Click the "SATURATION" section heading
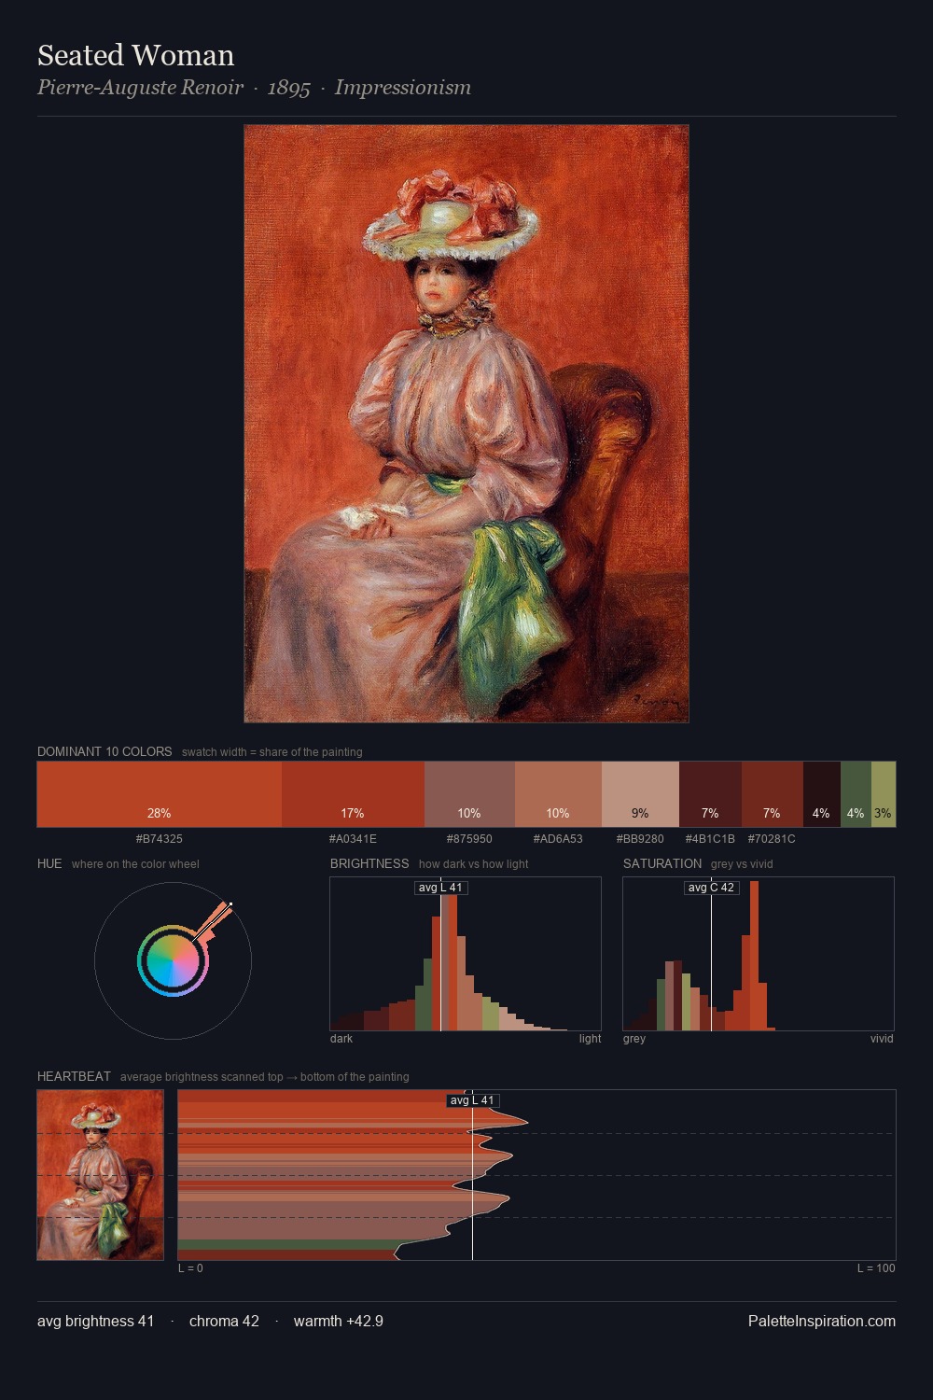933x1400 pixels. point(662,863)
